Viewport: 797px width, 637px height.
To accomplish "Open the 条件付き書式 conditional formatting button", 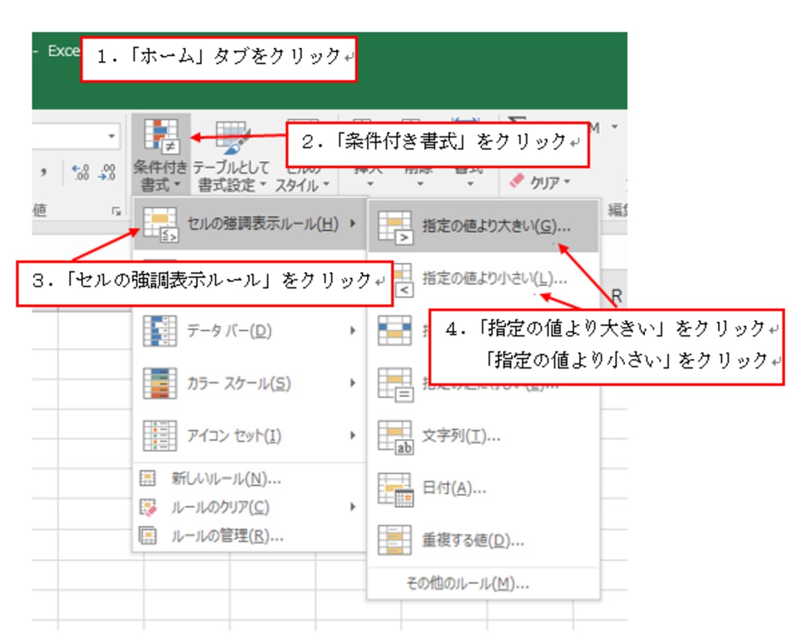I will pos(161,154).
